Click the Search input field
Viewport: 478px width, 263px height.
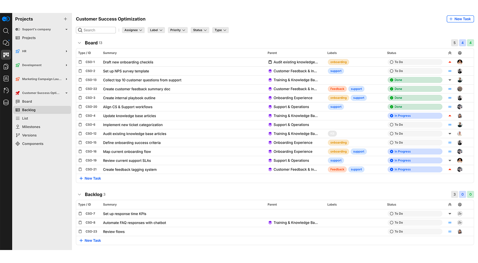tap(96, 30)
